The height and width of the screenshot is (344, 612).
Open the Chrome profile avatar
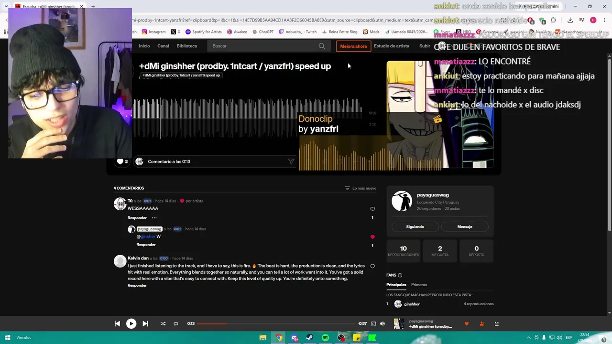click(593, 20)
